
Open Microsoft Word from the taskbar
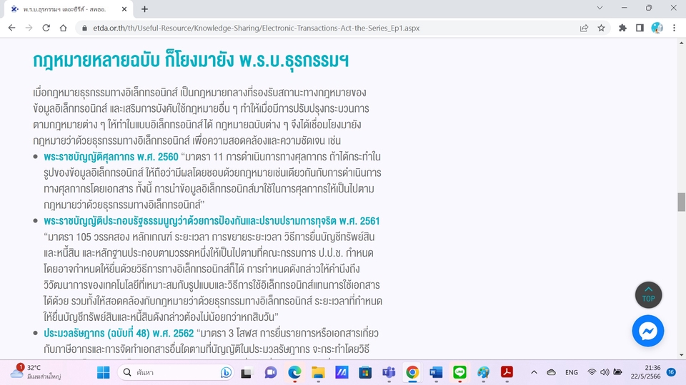(x=436, y=372)
